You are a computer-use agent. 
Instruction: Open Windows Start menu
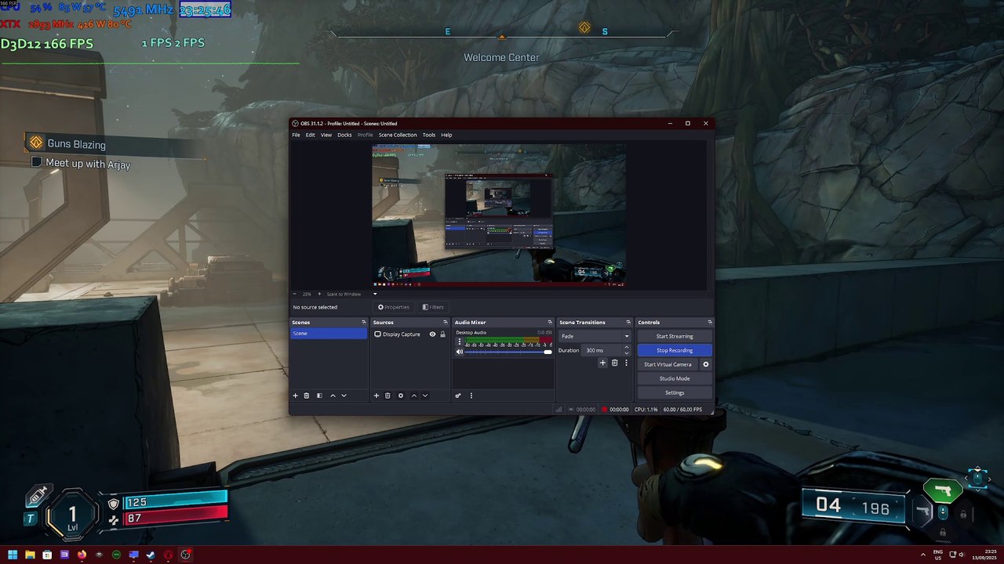pos(13,555)
